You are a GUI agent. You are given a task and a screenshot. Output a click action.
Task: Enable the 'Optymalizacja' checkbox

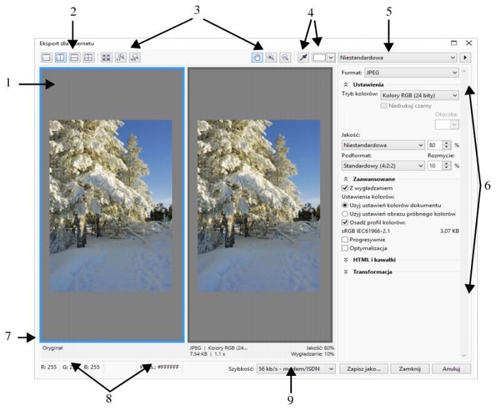[x=344, y=249]
